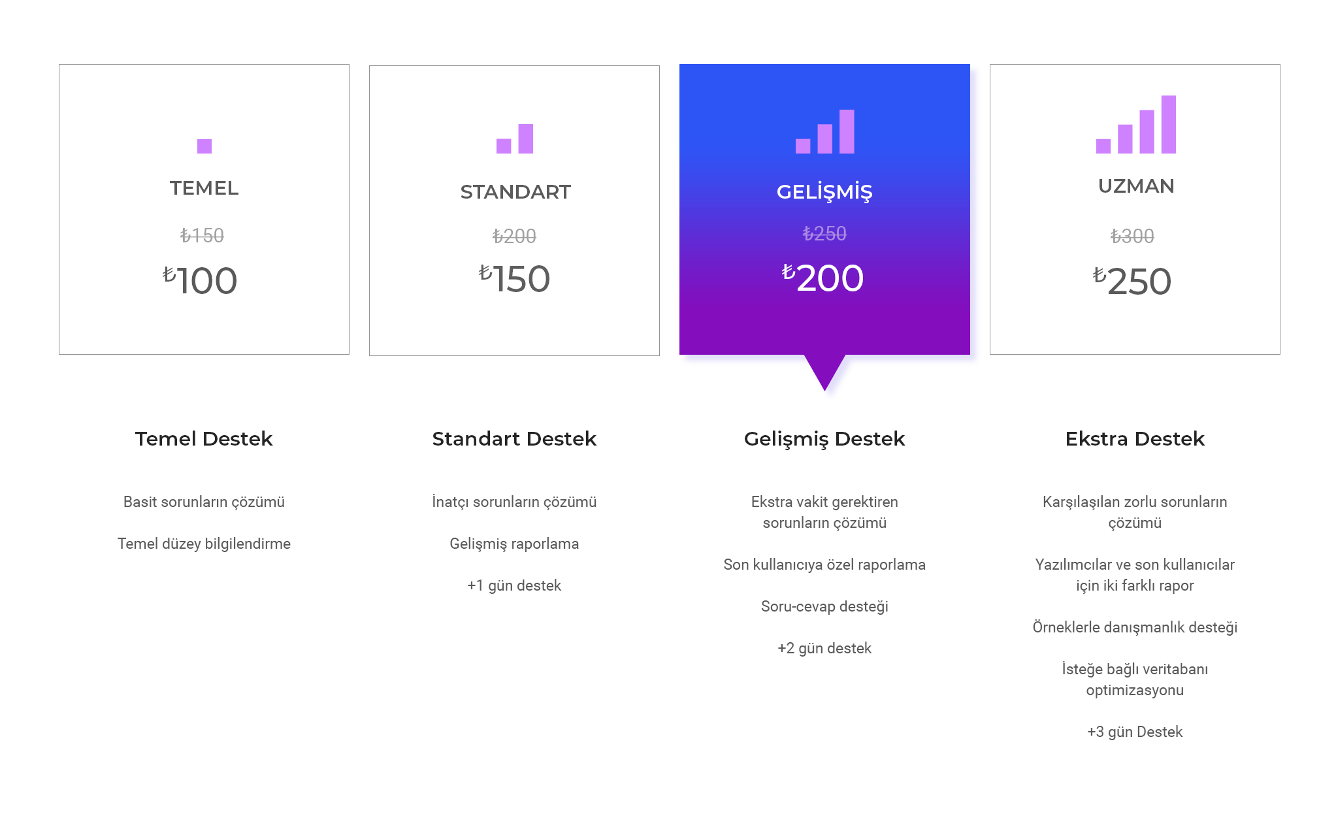Open the Standart Destek heading
Screen dimensions: 1336x816
coord(514,438)
